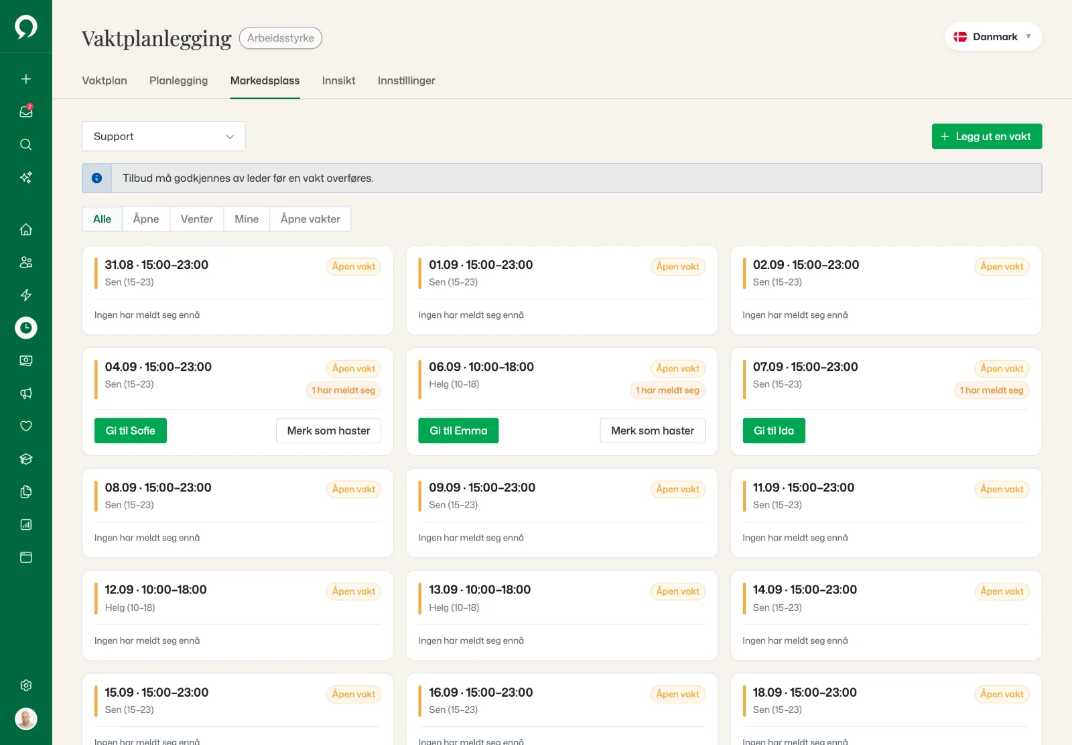Open the 31.08 · 15:00–23:00 shift card

(238, 290)
